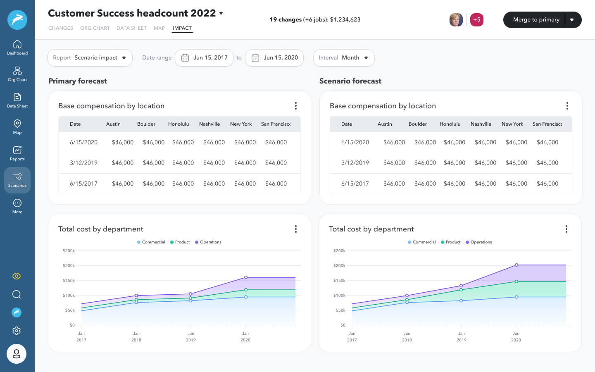
Task: Open settings gear in sidebar
Action: (17, 331)
